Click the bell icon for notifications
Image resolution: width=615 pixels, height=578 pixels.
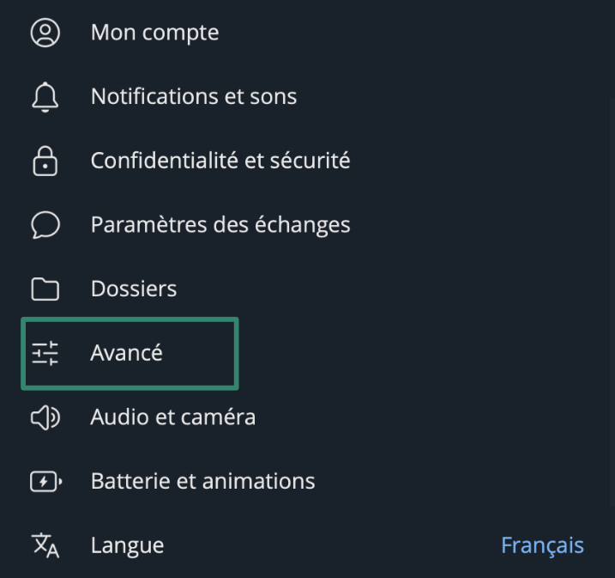(x=45, y=97)
